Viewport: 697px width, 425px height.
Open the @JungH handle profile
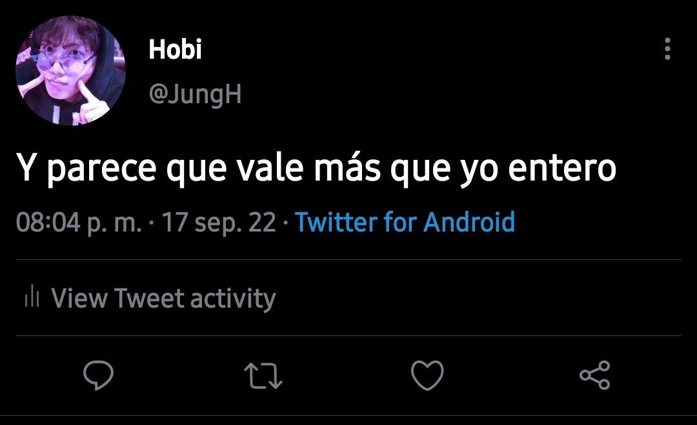[195, 94]
